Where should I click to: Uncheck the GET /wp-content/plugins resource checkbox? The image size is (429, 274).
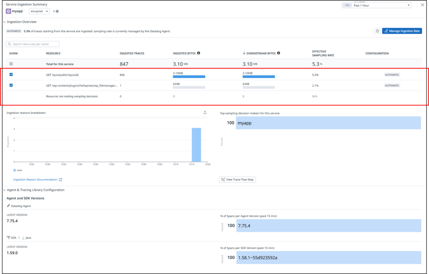tap(11, 85)
